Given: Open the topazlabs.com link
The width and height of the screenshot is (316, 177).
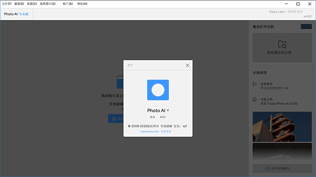Looking at the screenshot, I should coord(150,131).
